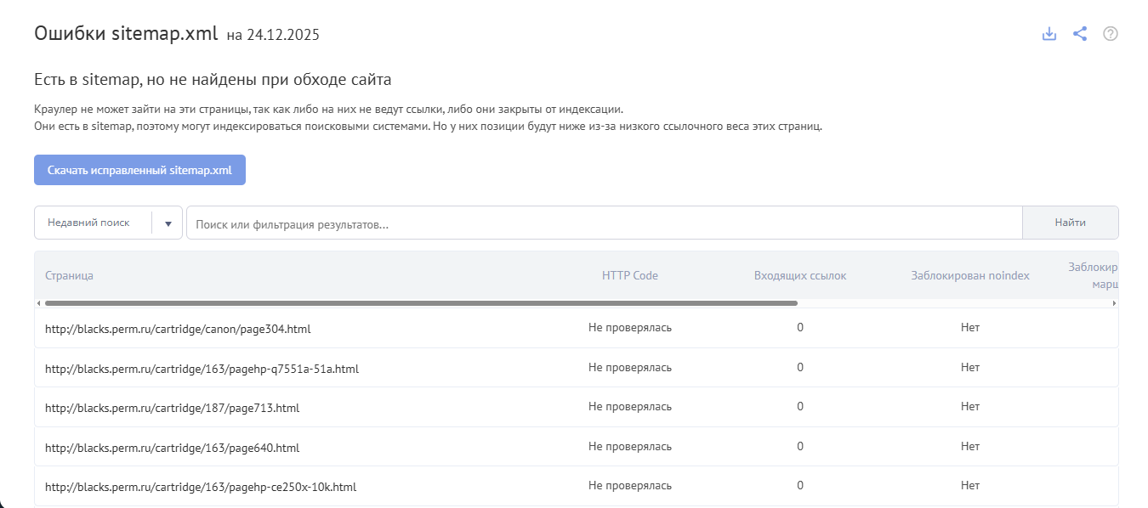Sort by 'Страница' column header
Image resolution: width=1148 pixels, height=508 pixels.
tap(69, 276)
